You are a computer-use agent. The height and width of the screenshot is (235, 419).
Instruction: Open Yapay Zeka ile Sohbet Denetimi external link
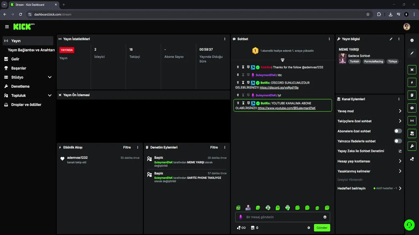click(400, 151)
